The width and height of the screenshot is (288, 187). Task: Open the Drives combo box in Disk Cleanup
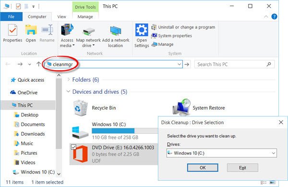[x=221, y=153]
